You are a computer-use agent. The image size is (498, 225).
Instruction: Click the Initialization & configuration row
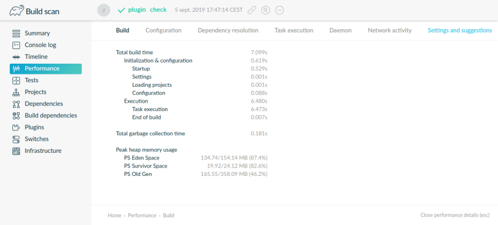tap(196, 60)
